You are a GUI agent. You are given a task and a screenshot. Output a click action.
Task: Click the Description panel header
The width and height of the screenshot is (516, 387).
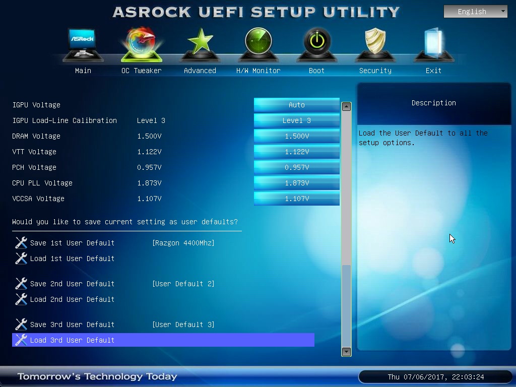pos(434,103)
